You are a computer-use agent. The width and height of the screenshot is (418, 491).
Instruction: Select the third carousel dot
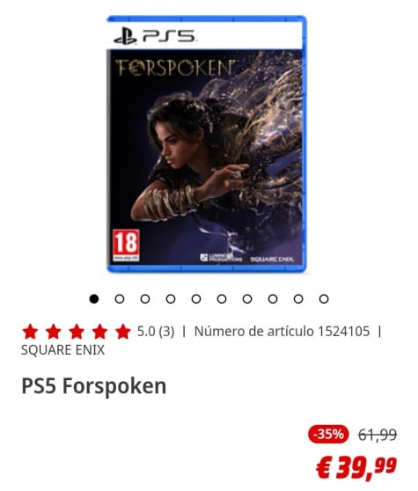pos(145,299)
